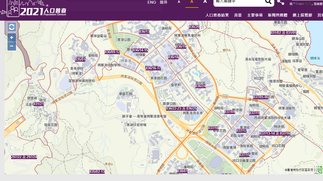
Task: Open the 人口普查結果 menu
Action: point(217,15)
